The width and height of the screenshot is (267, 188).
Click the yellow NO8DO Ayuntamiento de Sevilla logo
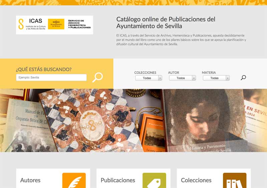pyautogui.click(x=56, y=24)
